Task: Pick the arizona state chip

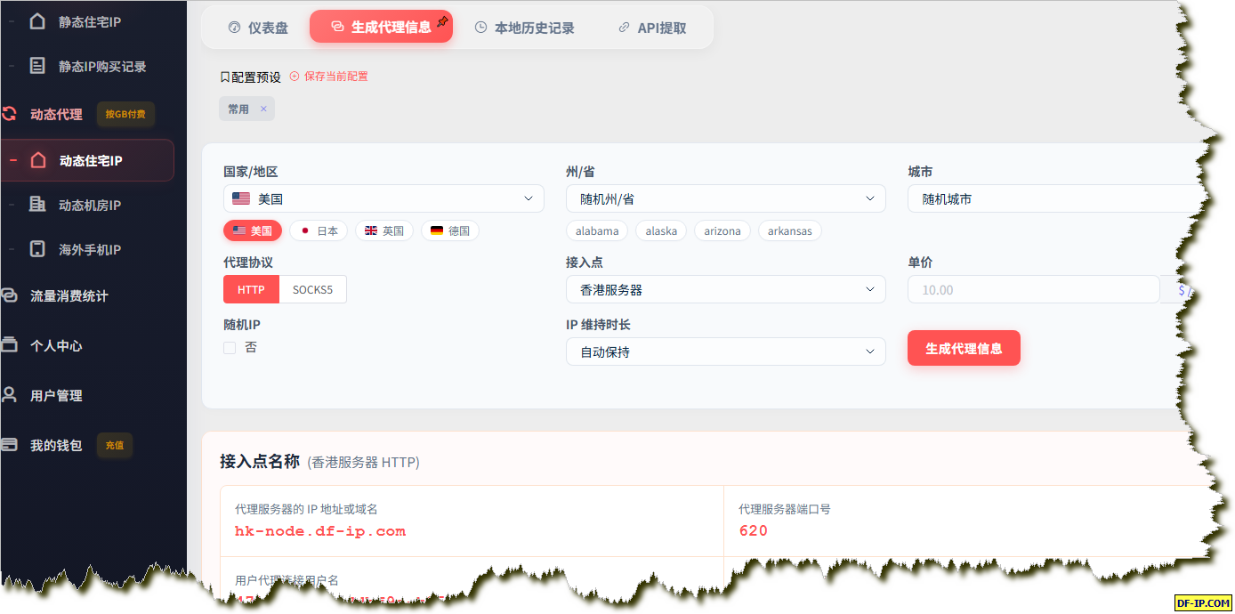Action: [x=722, y=230]
